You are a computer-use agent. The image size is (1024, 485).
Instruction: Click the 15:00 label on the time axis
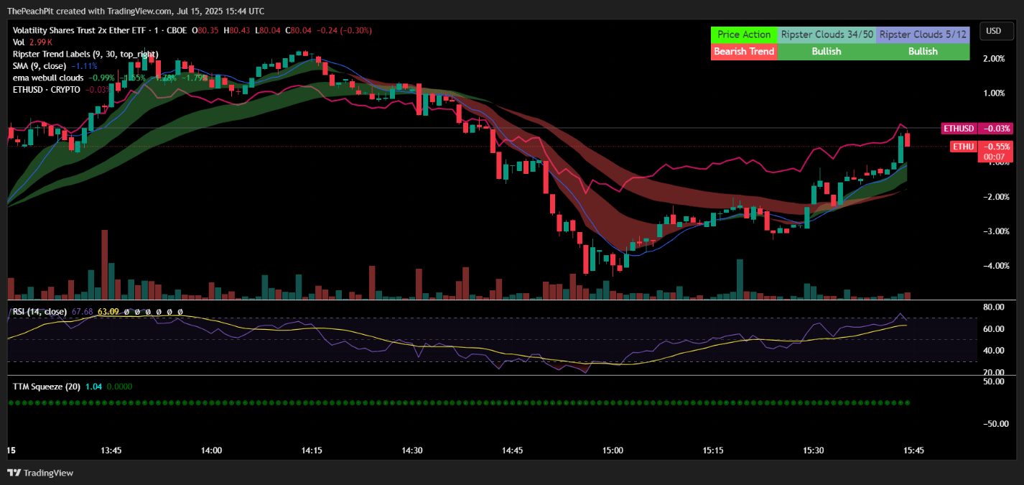pyautogui.click(x=612, y=451)
